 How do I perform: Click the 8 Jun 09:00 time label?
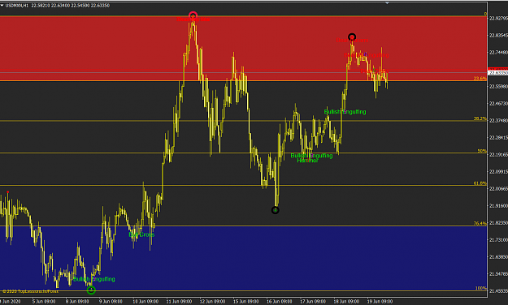tap(77, 302)
